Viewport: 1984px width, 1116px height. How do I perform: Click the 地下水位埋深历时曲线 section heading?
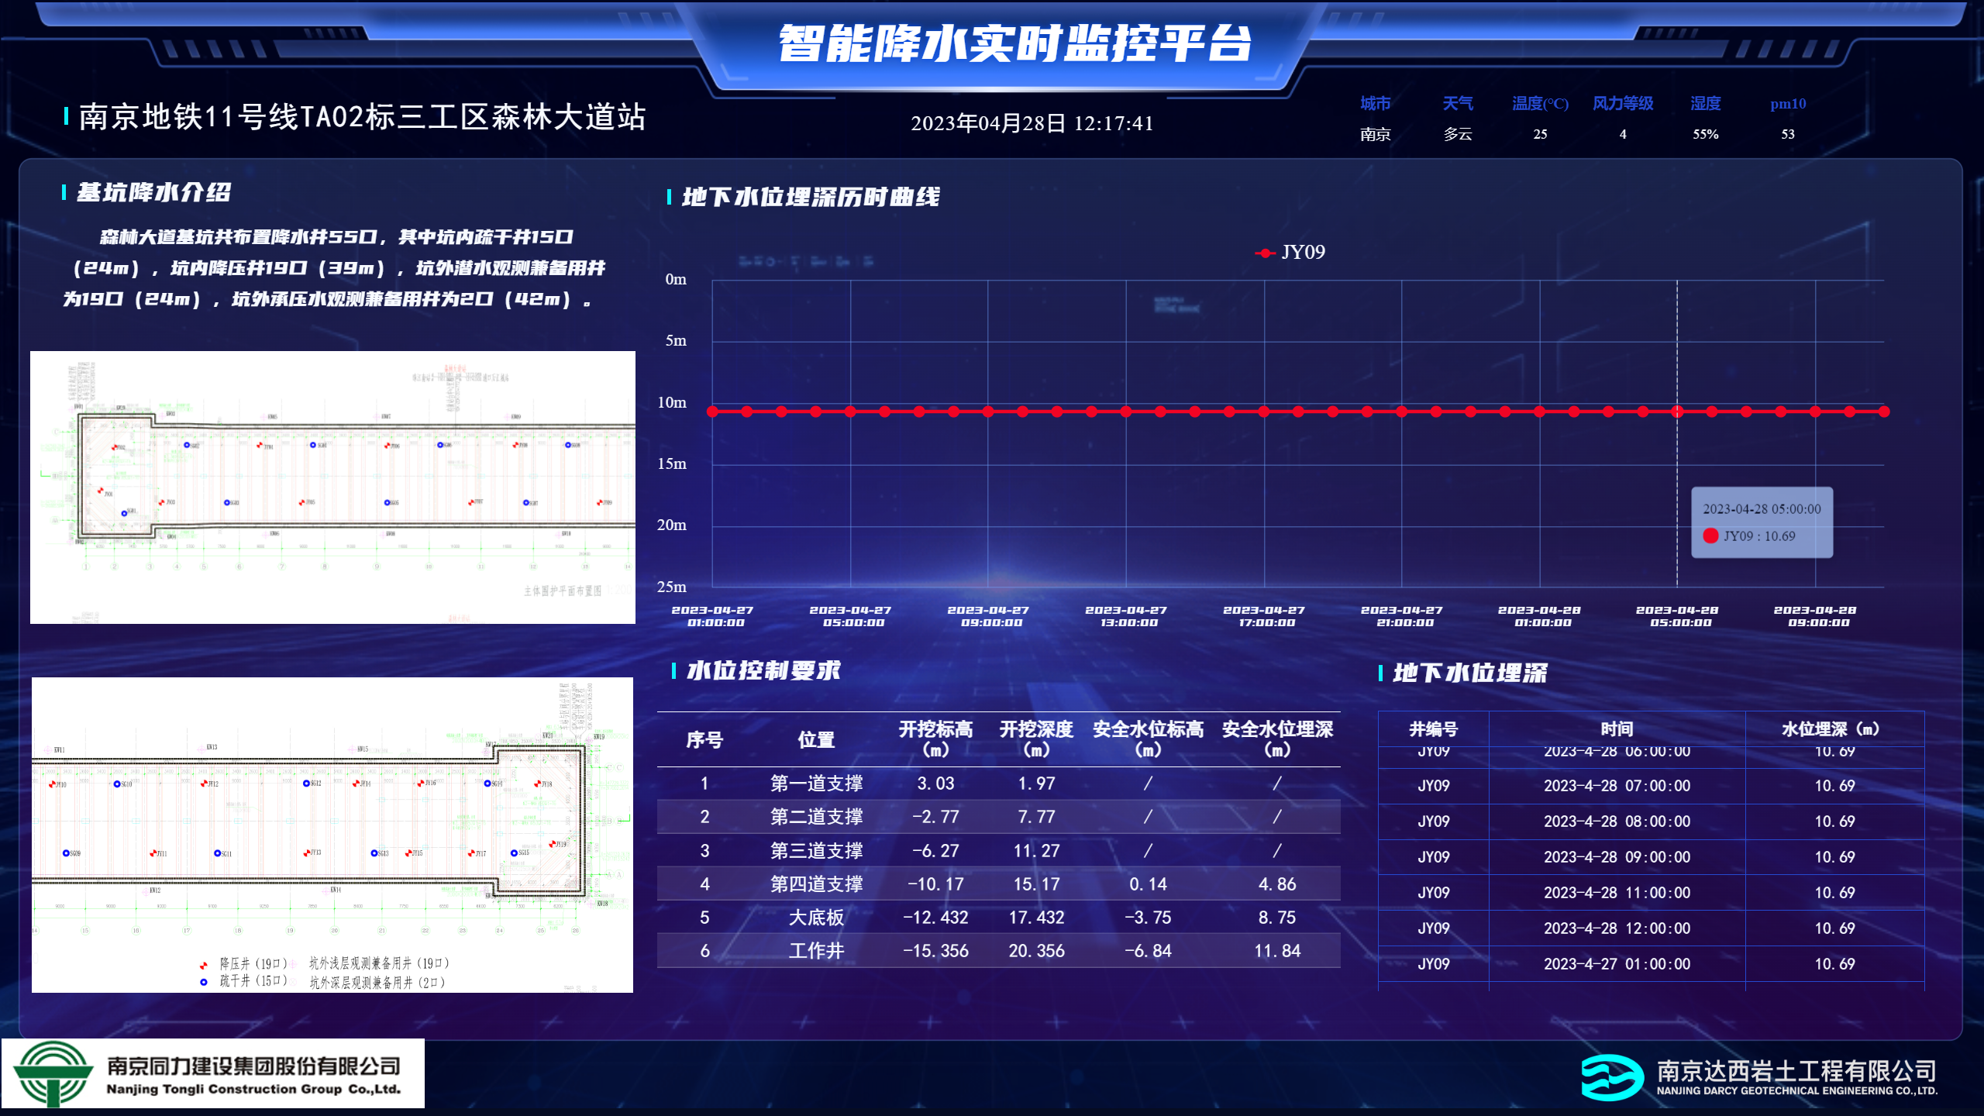coord(811,197)
